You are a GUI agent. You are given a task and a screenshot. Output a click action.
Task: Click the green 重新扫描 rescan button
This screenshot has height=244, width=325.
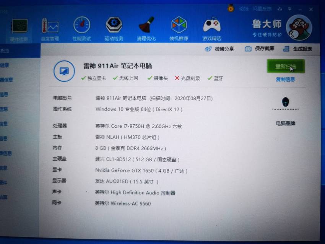[x=286, y=66]
